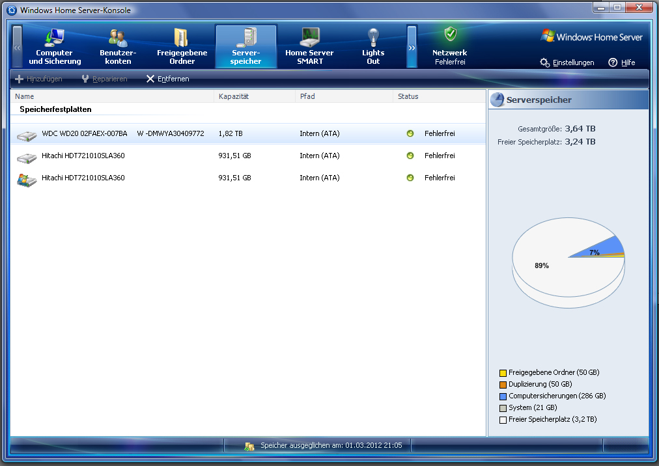
Task: Open the Lights Out tab
Action: 372,46
